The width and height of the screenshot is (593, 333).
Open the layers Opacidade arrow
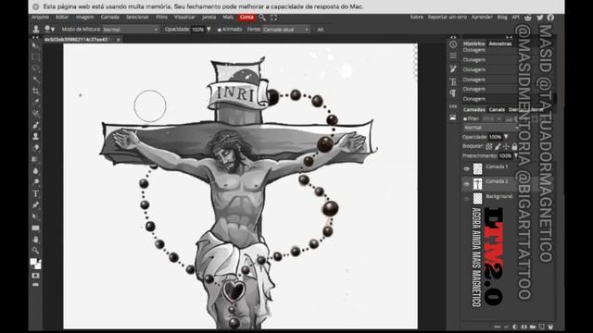click(x=506, y=137)
